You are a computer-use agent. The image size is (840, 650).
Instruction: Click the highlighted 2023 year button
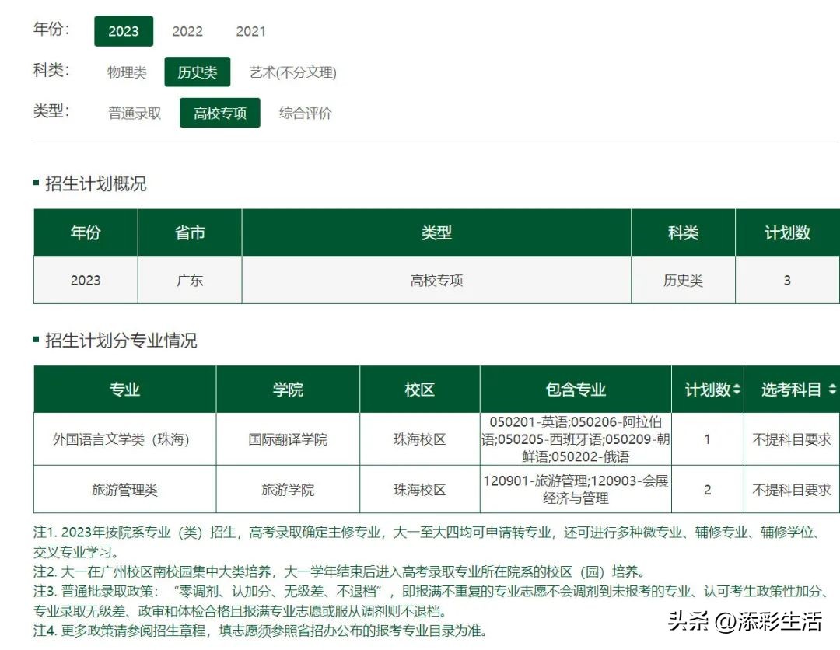124,31
